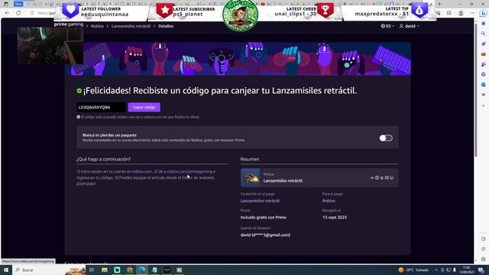489x275 pixels.
Task: Click the Prime Gaming logo
Action: pos(69,24)
